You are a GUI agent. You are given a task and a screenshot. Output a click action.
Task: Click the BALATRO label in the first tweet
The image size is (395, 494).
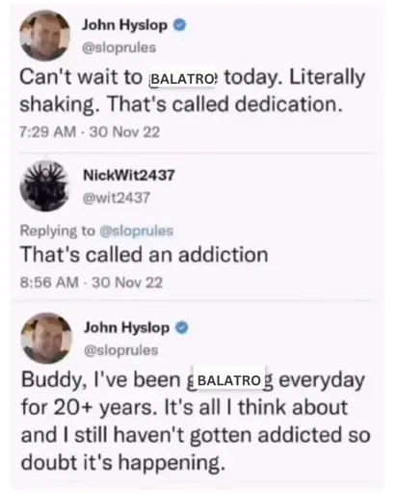[183, 78]
